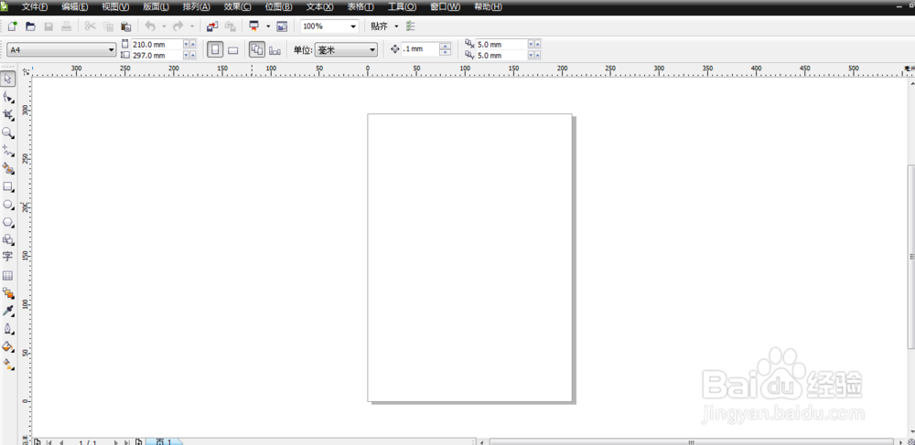Select the Freehand curve tool
This screenshot has height=445, width=915.
click(8, 151)
